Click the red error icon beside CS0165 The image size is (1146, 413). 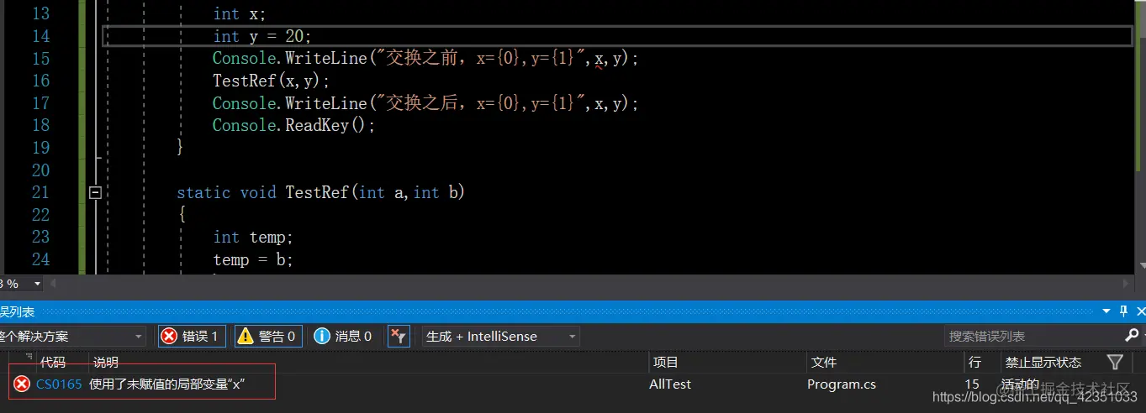pos(22,384)
